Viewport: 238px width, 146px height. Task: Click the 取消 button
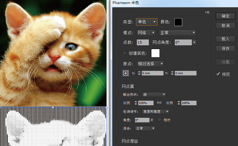226,26
